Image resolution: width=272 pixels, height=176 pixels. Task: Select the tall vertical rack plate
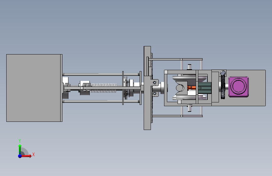tap(147, 88)
